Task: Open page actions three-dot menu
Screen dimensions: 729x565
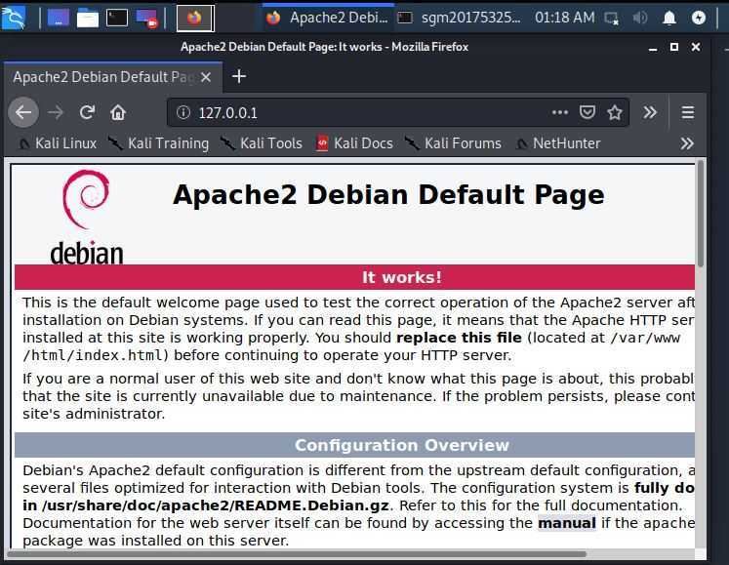Action: pos(560,112)
